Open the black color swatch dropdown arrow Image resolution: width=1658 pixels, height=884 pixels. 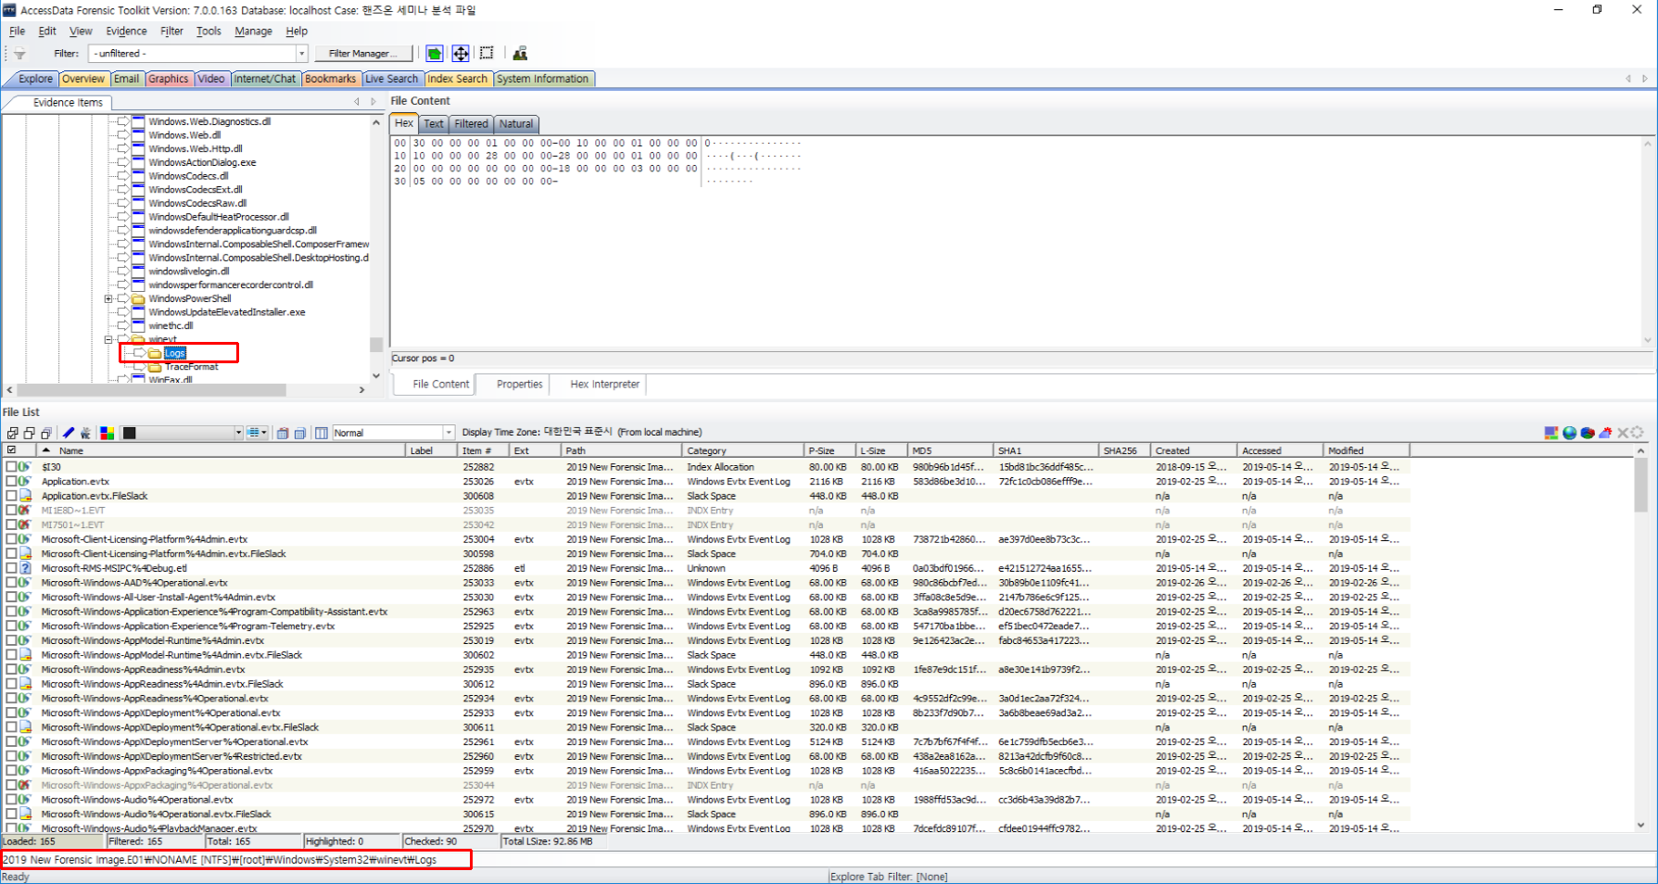pyautogui.click(x=238, y=433)
